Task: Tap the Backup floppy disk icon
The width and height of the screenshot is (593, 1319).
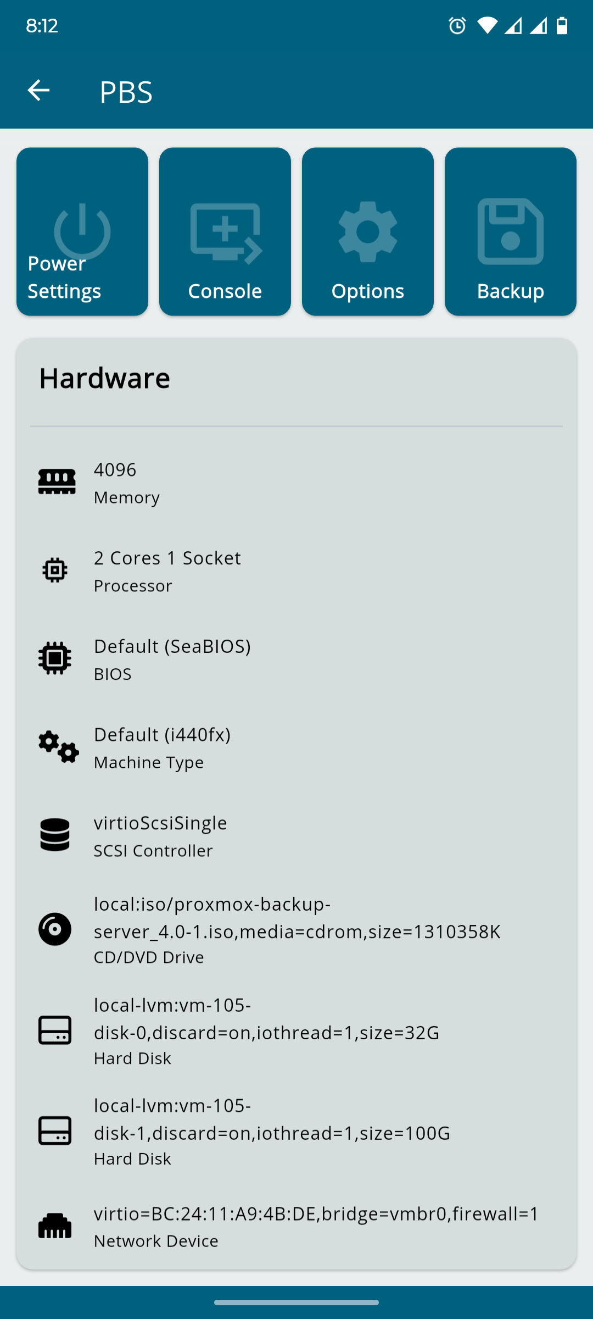Action: (511, 232)
